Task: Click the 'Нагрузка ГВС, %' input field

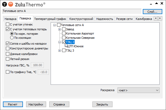Action: (37, 65)
